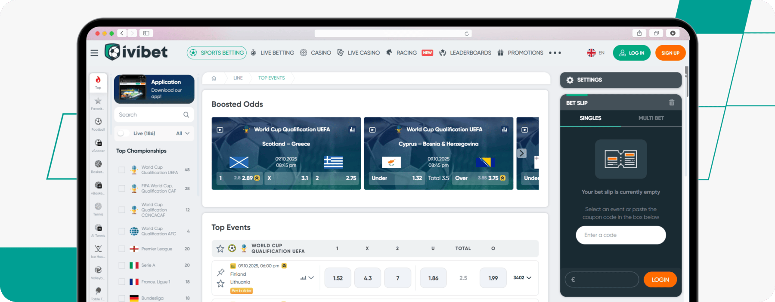
Task: Select Tennis in the sports sidebar
Action: [98, 209]
